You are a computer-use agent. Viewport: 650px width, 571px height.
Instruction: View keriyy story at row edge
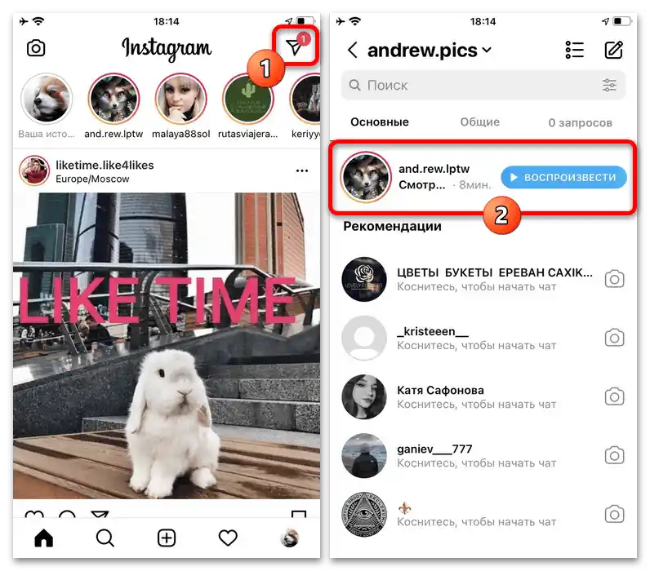[305, 99]
